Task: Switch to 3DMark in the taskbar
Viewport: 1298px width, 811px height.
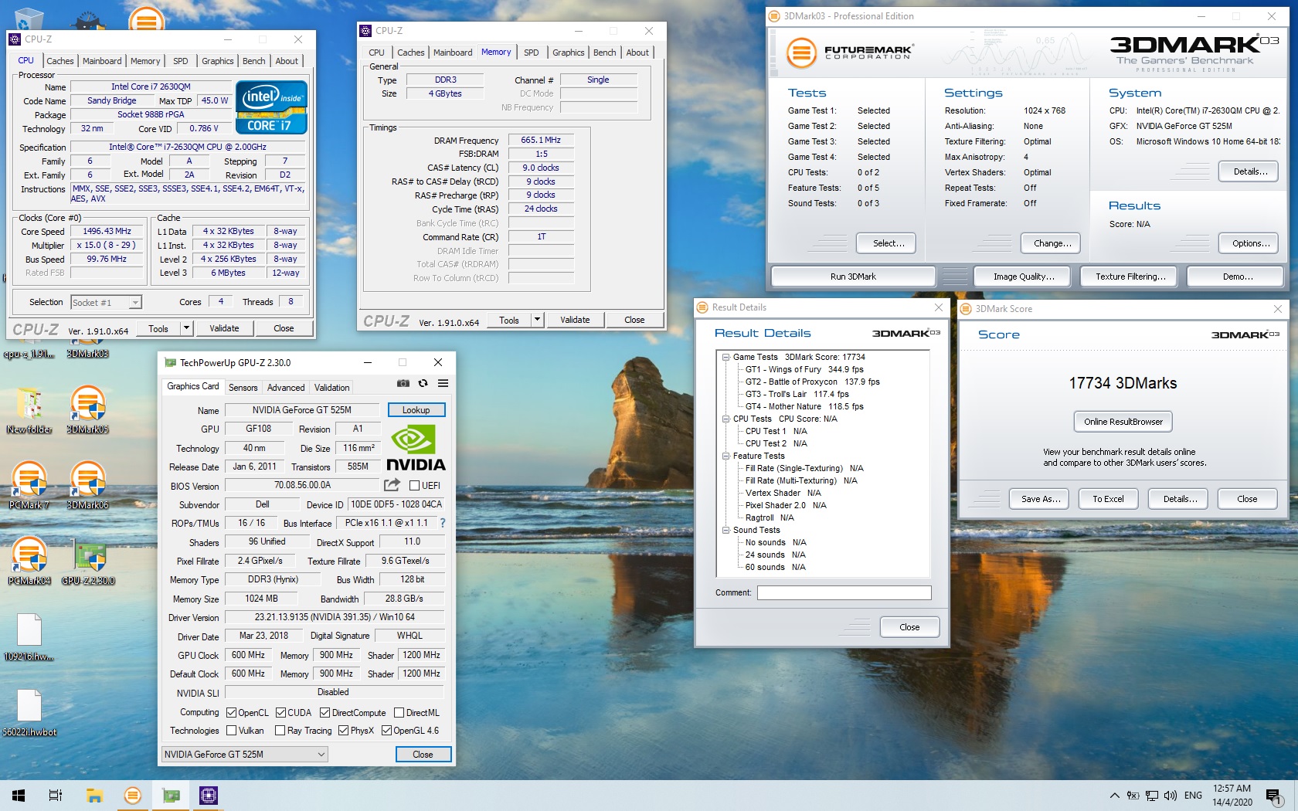Action: tap(133, 796)
